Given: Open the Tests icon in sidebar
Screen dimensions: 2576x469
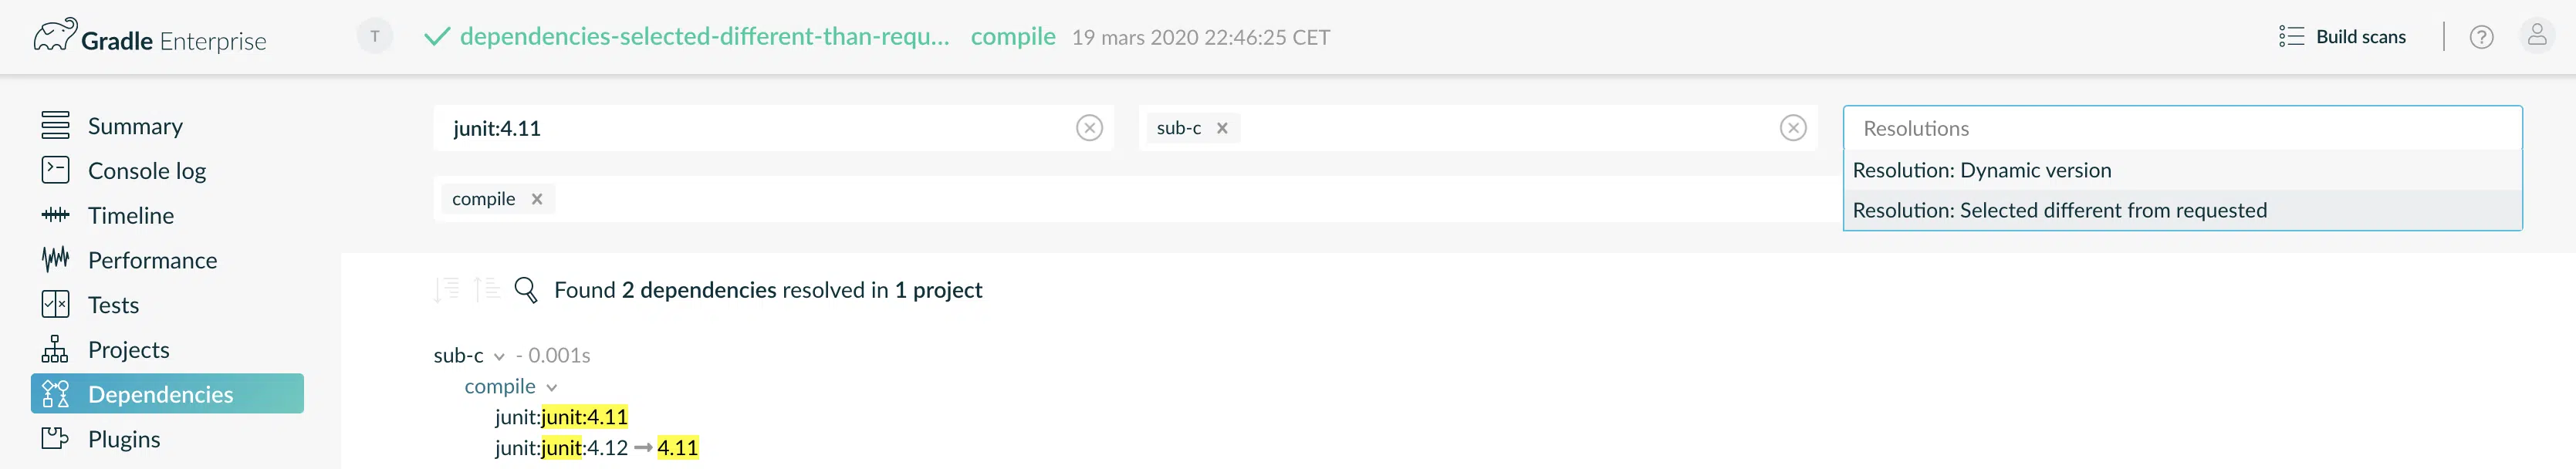Looking at the screenshot, I should tap(55, 304).
